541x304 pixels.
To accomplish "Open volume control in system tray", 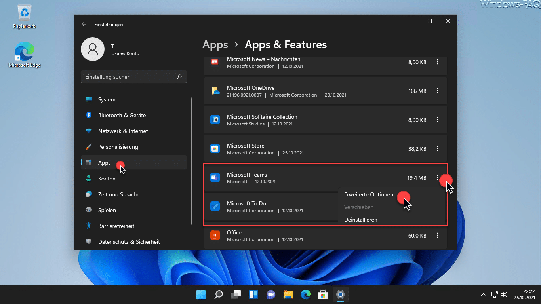I will click(x=504, y=294).
